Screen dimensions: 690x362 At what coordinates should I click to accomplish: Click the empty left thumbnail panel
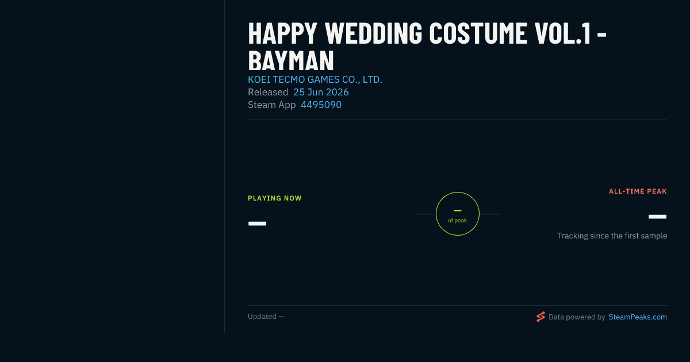[112, 167]
